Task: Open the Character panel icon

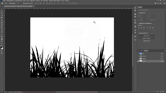Action: click(135, 30)
